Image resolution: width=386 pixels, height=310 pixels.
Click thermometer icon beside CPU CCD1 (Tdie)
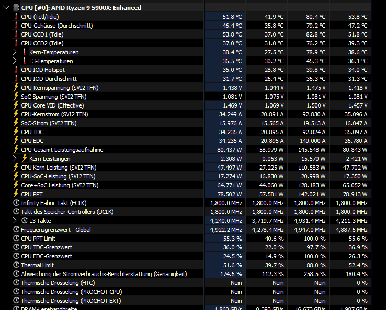tap(16, 34)
